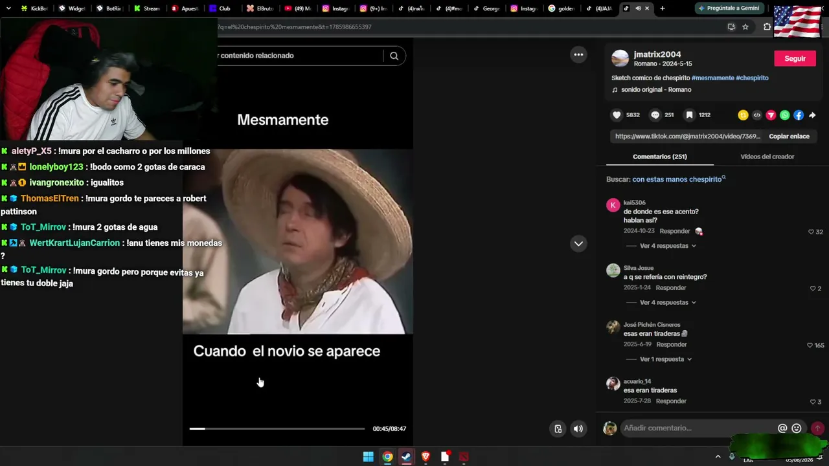
Task: Open comments via the speech bubble icon
Action: point(655,115)
